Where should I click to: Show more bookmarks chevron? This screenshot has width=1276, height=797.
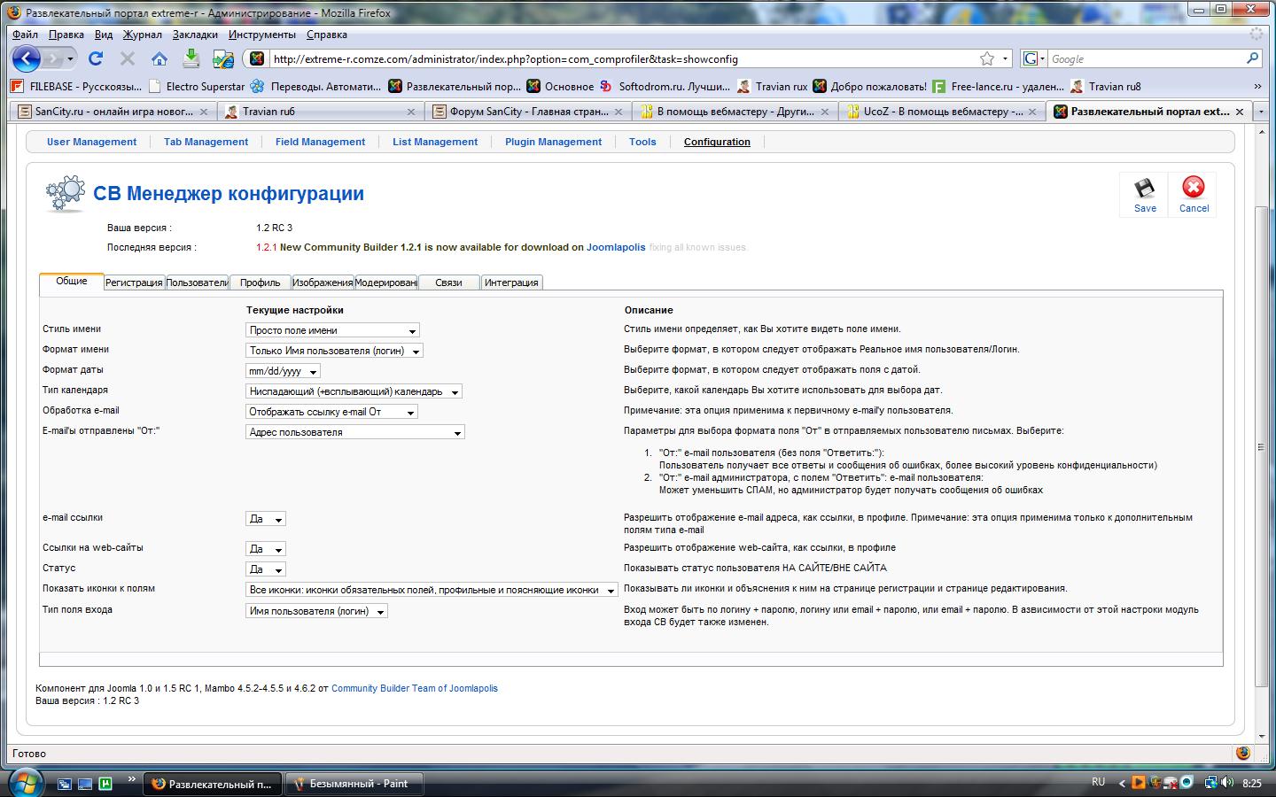point(1257,86)
